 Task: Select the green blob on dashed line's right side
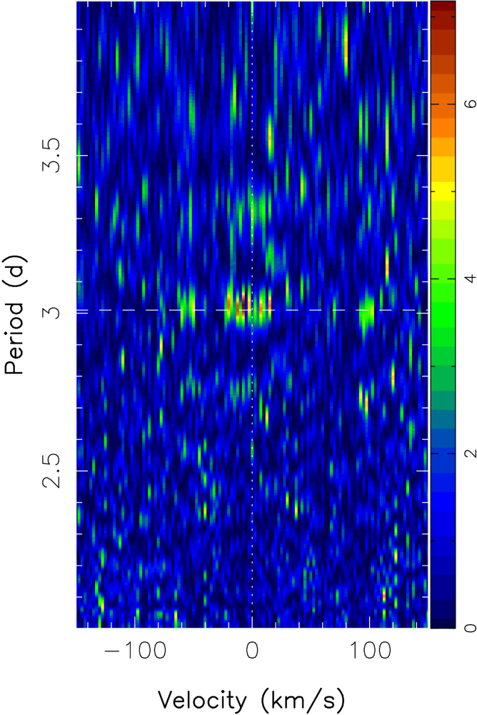(367, 311)
